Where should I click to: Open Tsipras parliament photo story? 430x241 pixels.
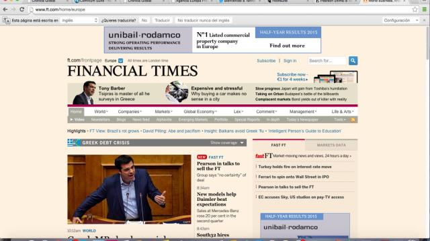pyautogui.click(x=129, y=189)
